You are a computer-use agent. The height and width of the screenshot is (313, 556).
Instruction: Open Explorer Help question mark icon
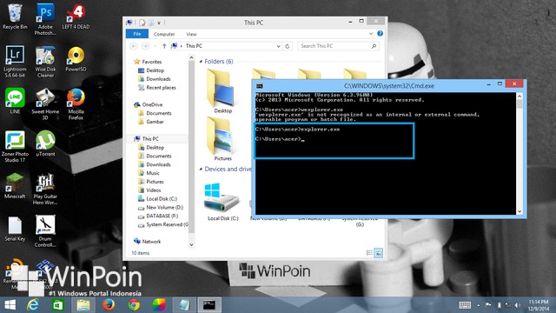pos(380,33)
